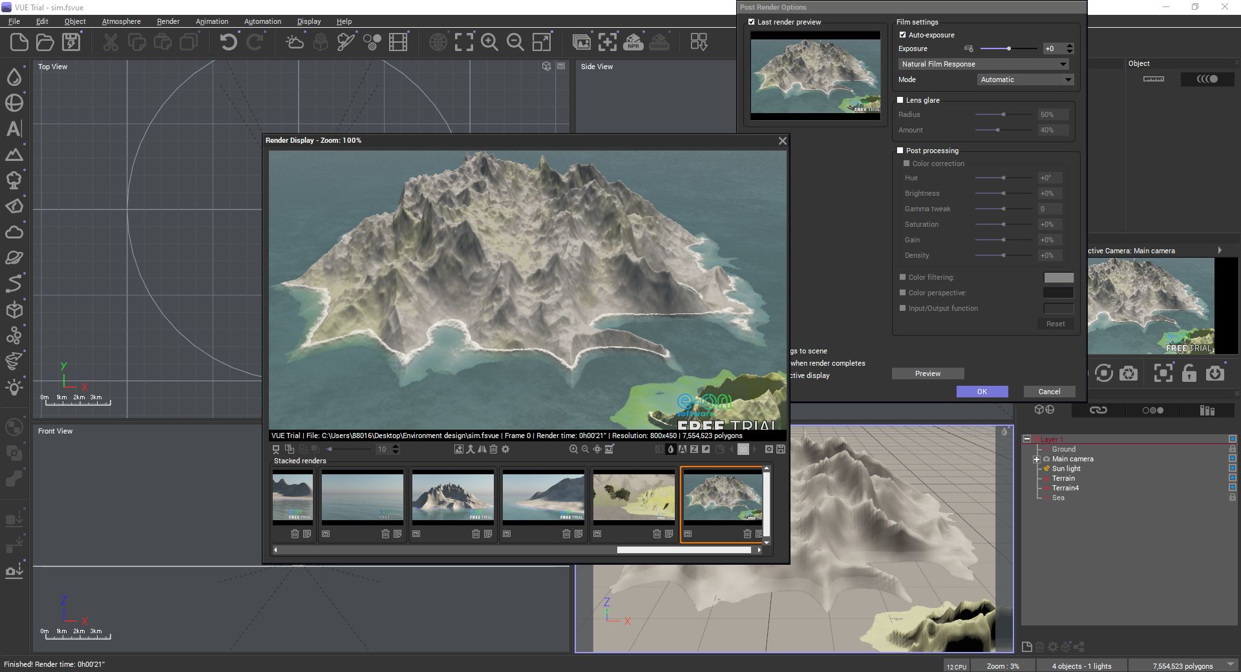Viewport: 1241px width, 672px height.
Task: Enable the Post processing checkbox
Action: click(900, 151)
